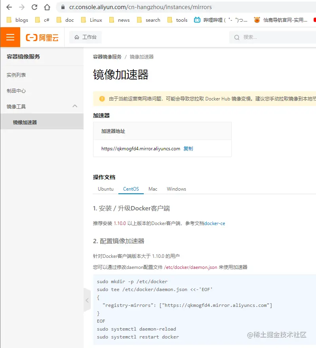Click the qkmogfd4.mirror.aliyuncs.com address text

coord(141,149)
